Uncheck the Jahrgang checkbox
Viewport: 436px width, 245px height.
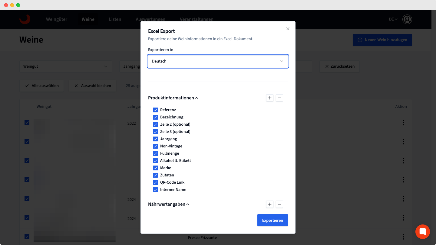pos(155,139)
